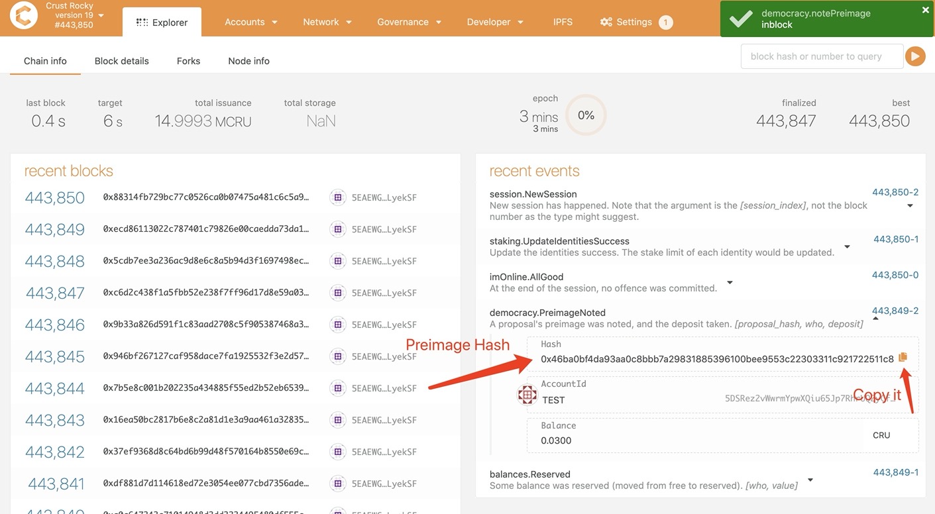Collapse the democracy.PreimageNoted event
935x514 pixels.
(x=875, y=319)
